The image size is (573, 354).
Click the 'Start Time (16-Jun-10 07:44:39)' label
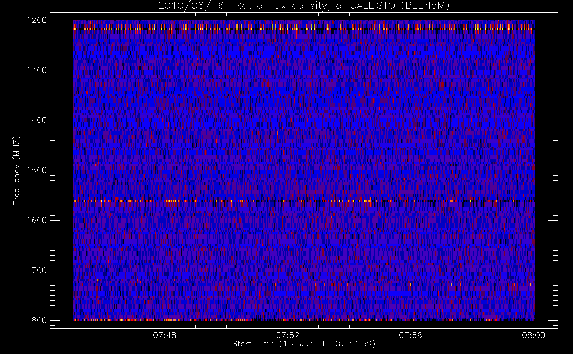[x=303, y=344]
